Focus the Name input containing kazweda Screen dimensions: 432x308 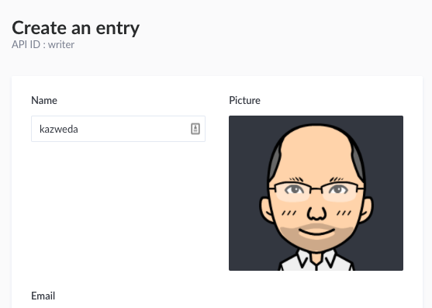click(118, 129)
